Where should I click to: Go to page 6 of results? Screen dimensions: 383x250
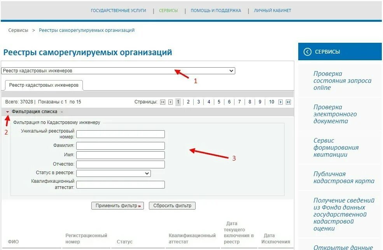pos(229,102)
